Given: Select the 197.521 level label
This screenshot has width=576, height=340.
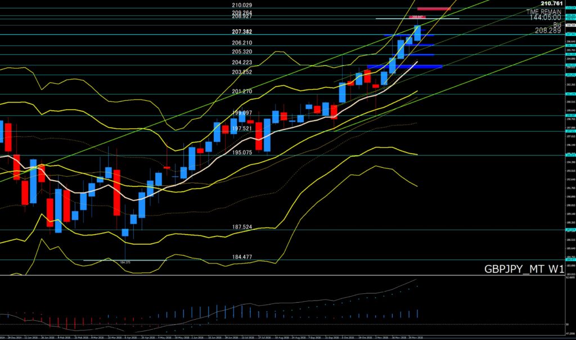Looking at the screenshot, I should point(242,128).
